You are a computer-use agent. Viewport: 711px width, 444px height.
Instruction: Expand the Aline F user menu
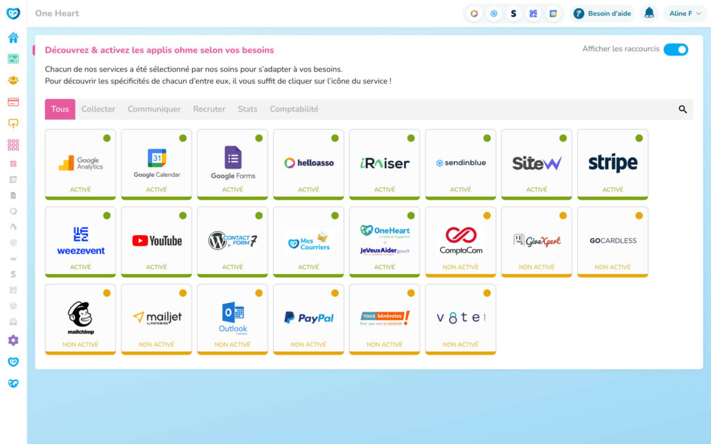tap(685, 13)
